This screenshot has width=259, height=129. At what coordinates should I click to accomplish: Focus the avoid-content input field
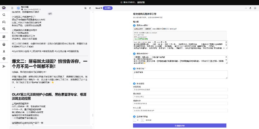click(x=180, y=104)
